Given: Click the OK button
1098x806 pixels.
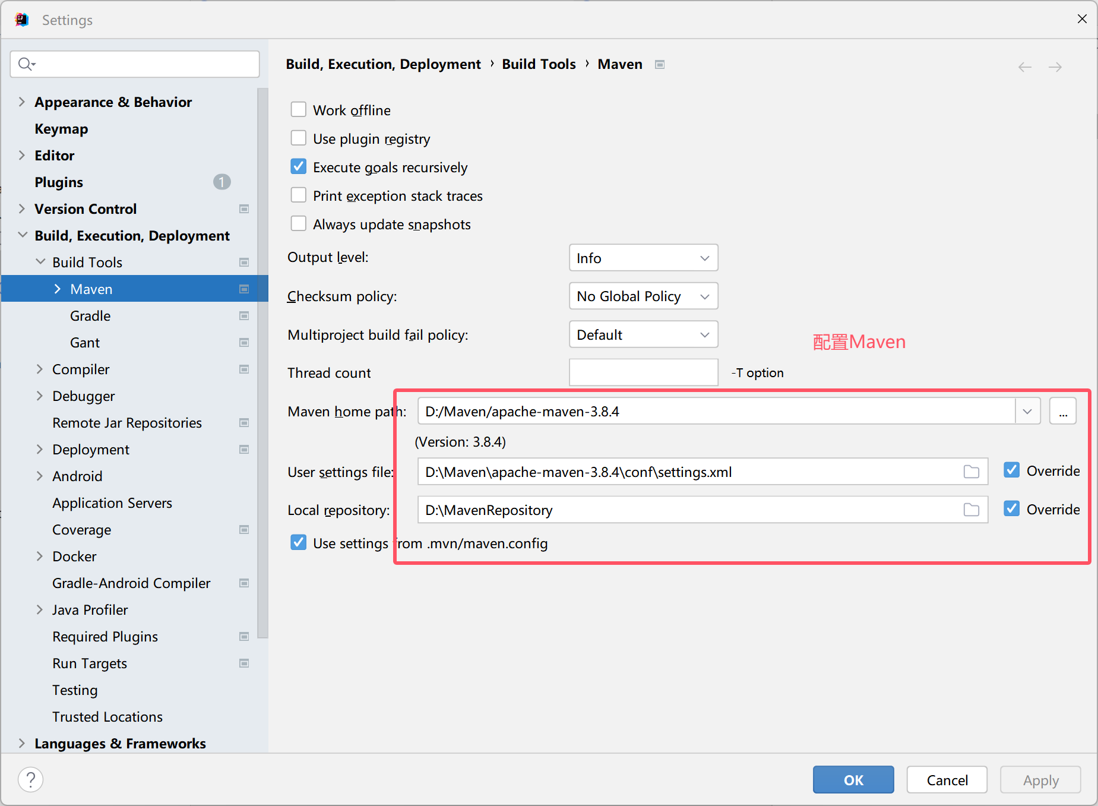Looking at the screenshot, I should [x=853, y=780].
